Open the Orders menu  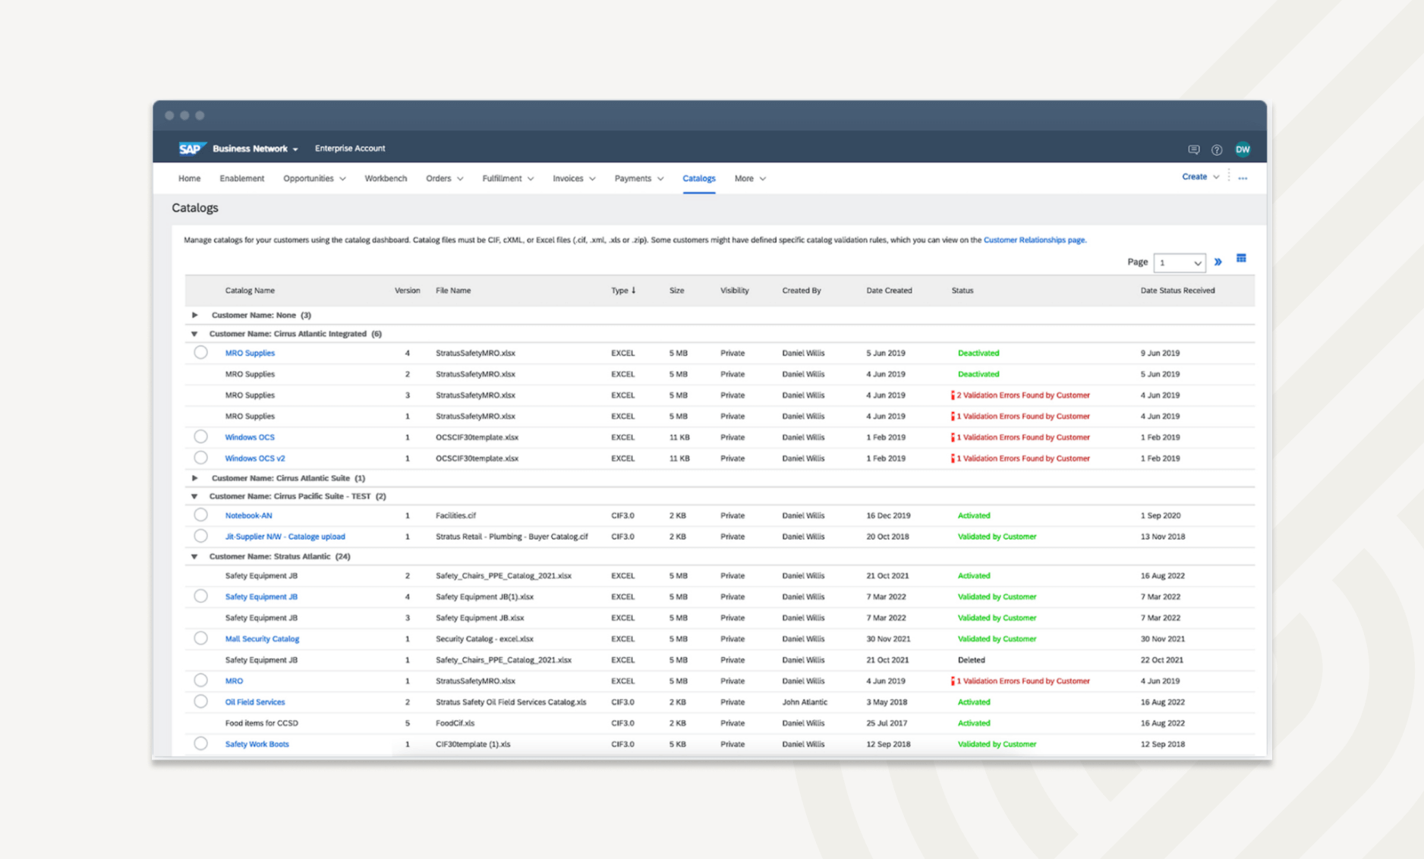444,178
